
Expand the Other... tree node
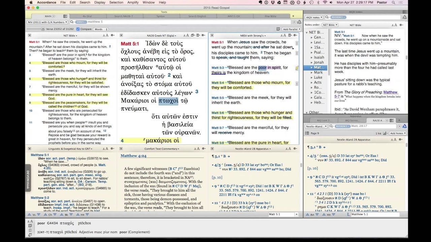[x=307, y=113]
